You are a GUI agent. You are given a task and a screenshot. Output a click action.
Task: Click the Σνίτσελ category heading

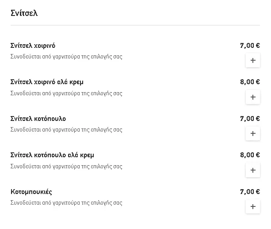click(x=24, y=13)
